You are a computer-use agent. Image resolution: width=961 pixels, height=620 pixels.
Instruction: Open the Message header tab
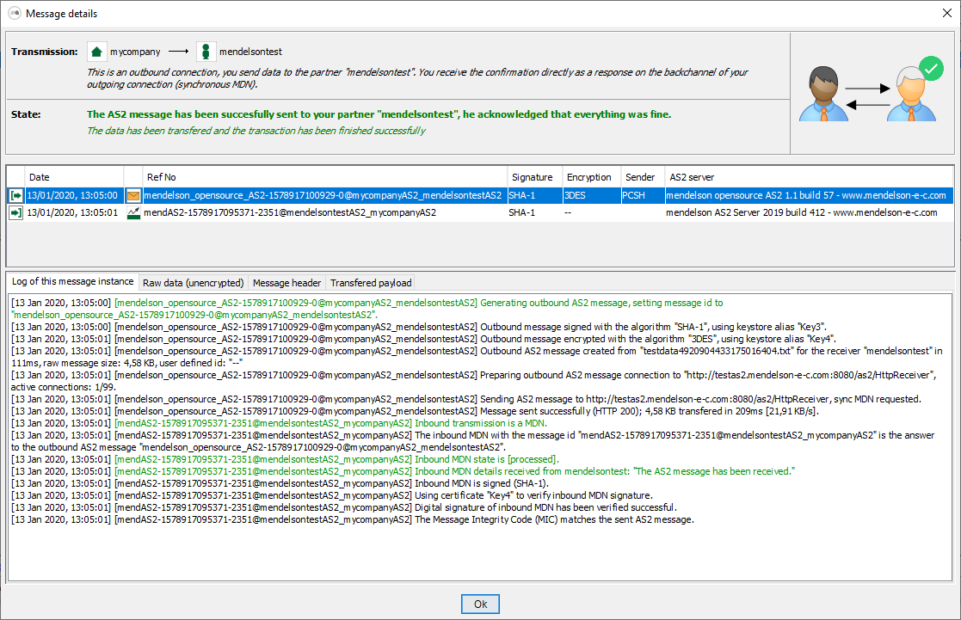(286, 282)
